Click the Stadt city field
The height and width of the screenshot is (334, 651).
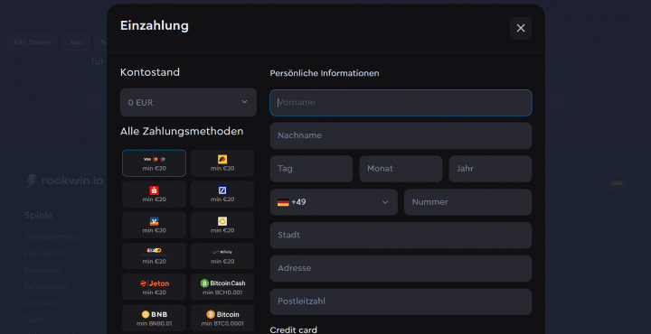click(x=401, y=236)
